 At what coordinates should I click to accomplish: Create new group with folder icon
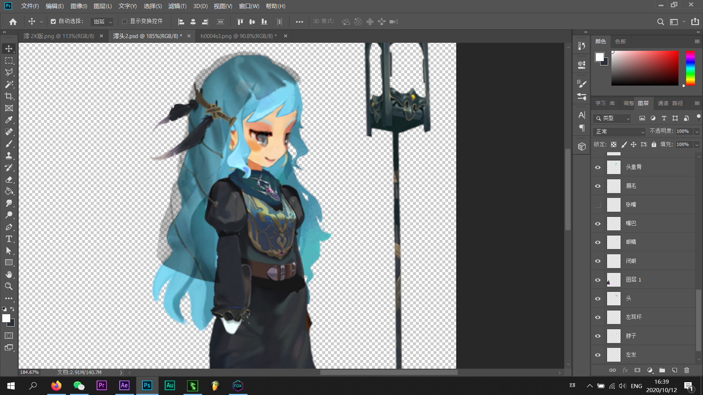pyautogui.click(x=662, y=370)
